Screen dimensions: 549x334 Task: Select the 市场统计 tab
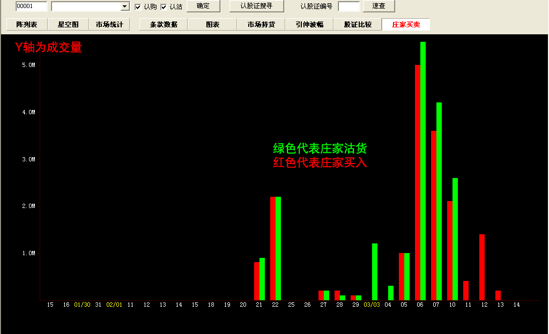pos(109,25)
